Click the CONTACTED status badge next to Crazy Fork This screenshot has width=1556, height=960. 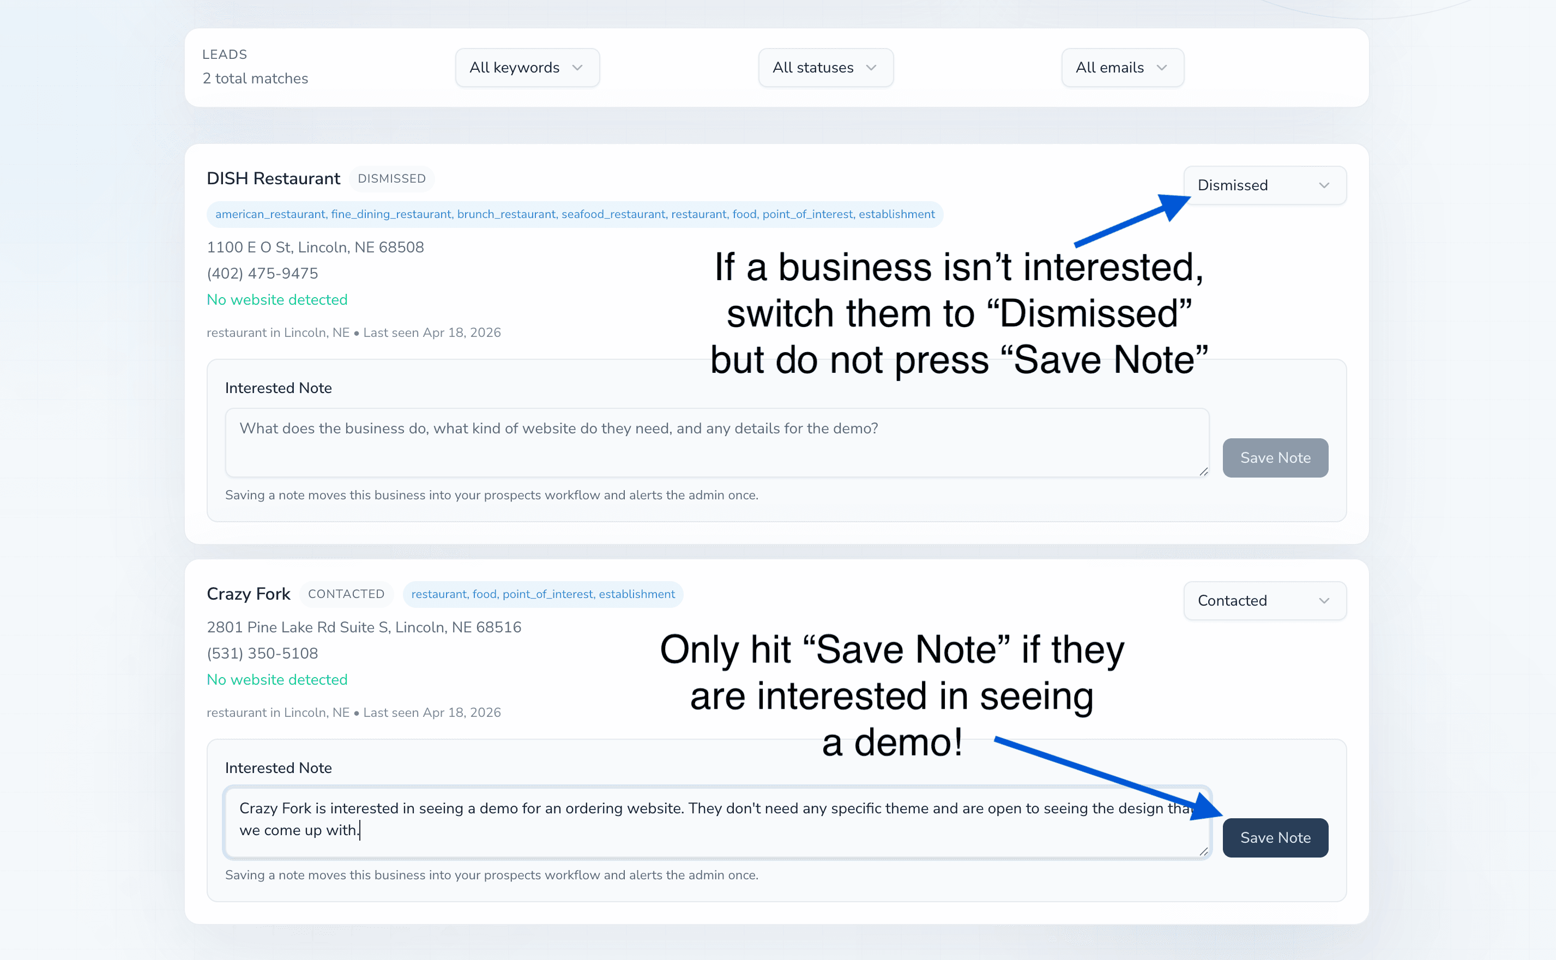click(347, 594)
